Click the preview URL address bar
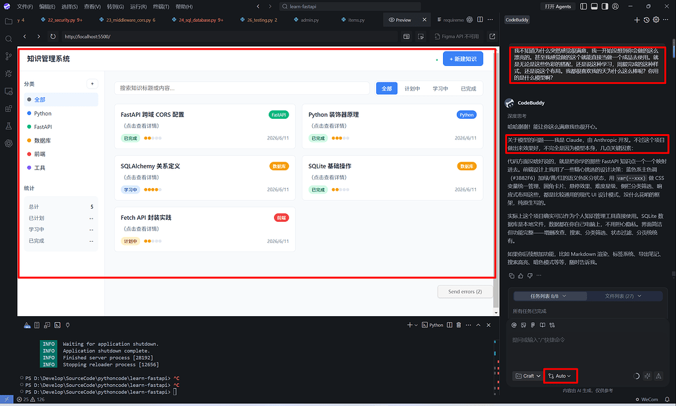This screenshot has width=676, height=406. click(x=228, y=36)
